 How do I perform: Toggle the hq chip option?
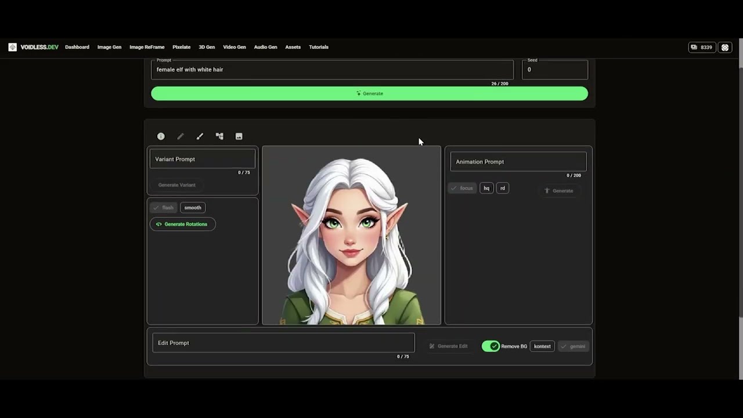(x=486, y=188)
